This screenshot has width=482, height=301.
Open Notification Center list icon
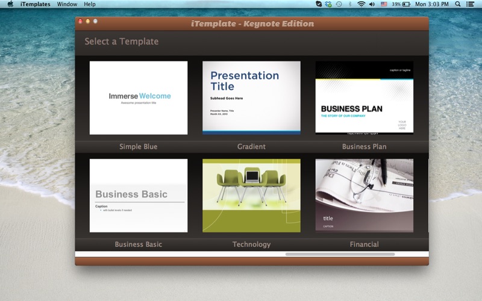(x=470, y=4)
